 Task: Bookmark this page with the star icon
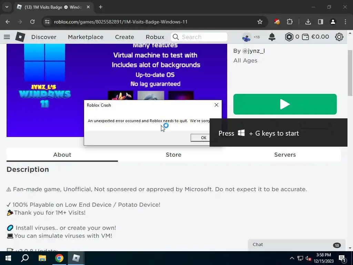pos(260,22)
